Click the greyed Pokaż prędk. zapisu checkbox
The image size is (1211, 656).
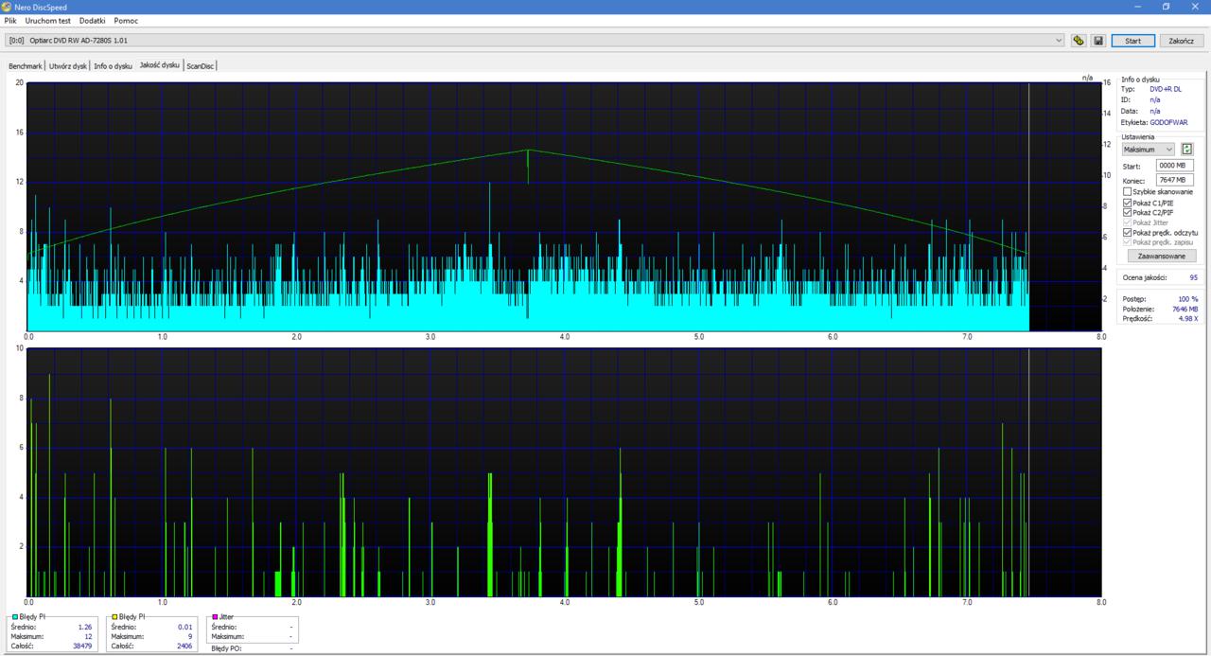pos(1127,242)
